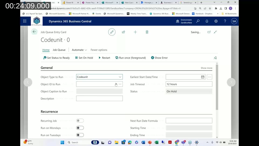Screen dimensions: 259x146
Task: Switch to the Home tab
Action: click(46, 50)
